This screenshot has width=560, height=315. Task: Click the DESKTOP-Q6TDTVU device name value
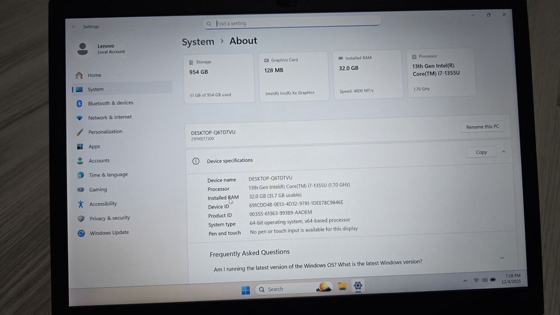tap(270, 178)
